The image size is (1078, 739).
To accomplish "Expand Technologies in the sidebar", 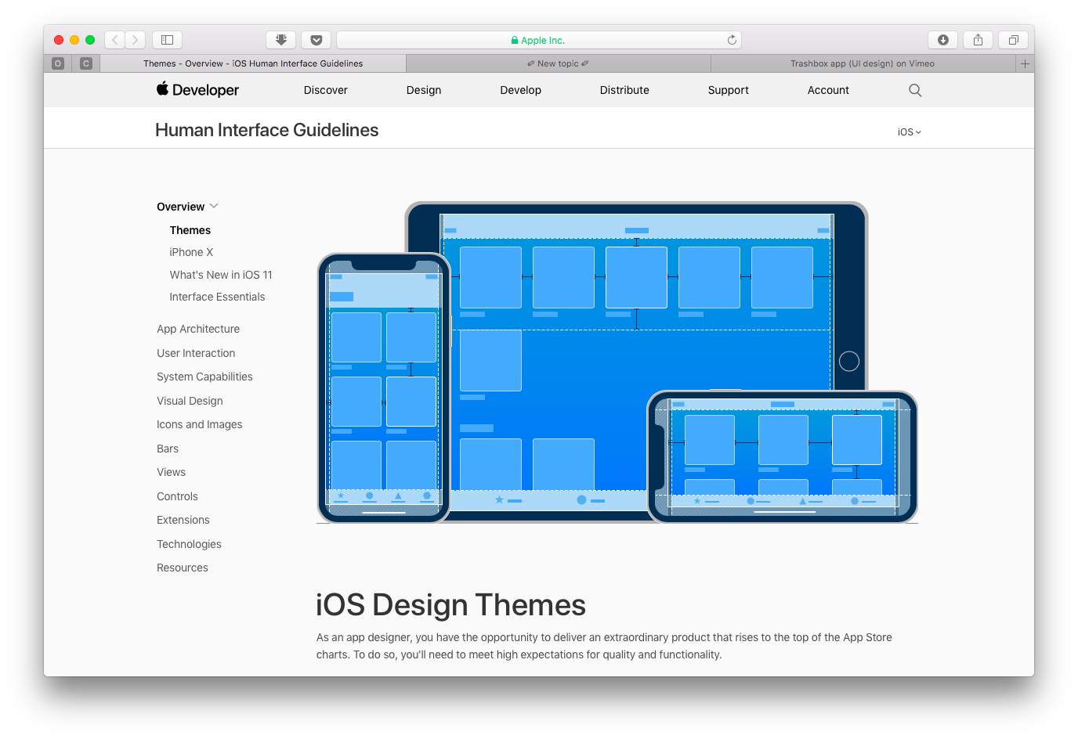I will 189,544.
